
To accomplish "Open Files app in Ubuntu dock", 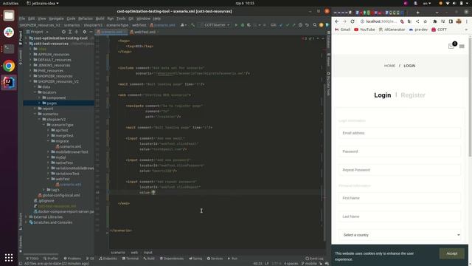I will coord(9,16).
